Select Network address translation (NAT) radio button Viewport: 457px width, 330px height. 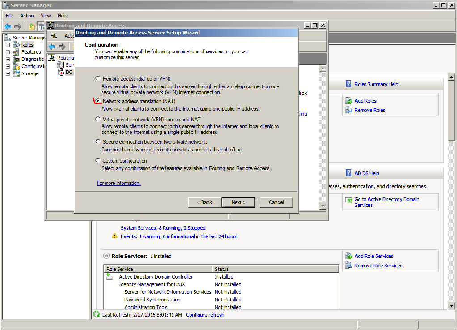(x=98, y=101)
